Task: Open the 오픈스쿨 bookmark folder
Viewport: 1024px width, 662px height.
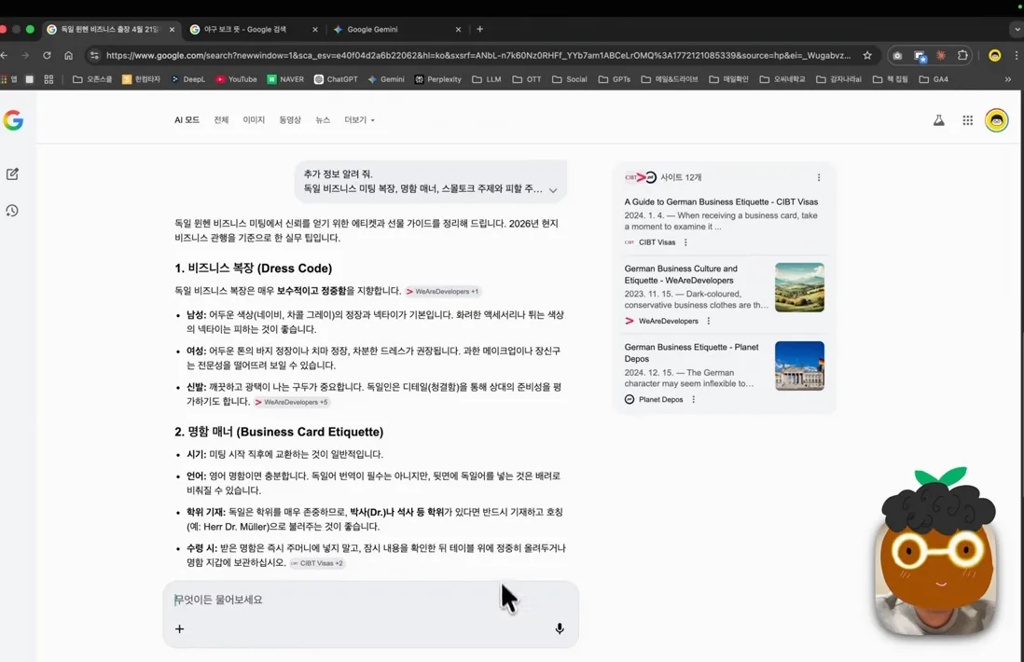Action: point(92,79)
